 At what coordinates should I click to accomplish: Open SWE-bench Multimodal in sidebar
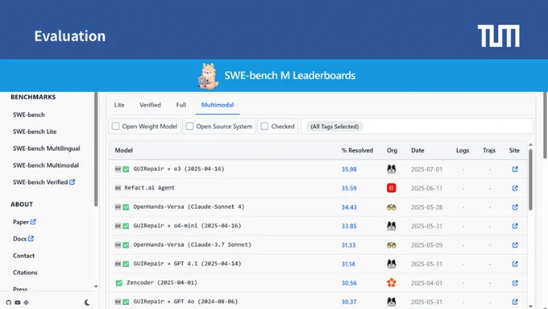46,165
